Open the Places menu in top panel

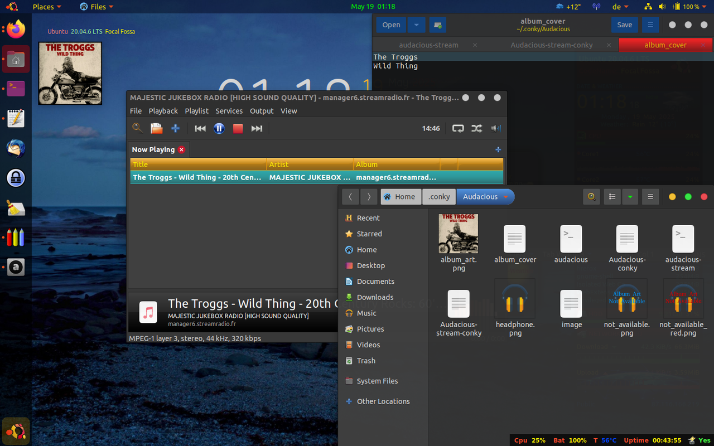point(47,7)
